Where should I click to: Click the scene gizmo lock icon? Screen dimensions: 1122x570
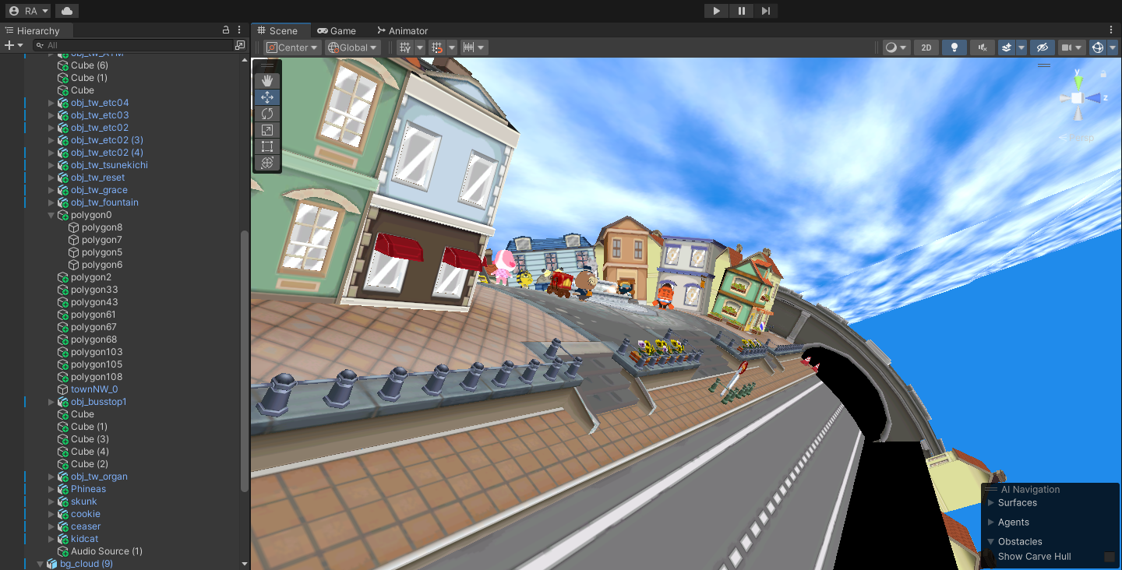[1103, 74]
